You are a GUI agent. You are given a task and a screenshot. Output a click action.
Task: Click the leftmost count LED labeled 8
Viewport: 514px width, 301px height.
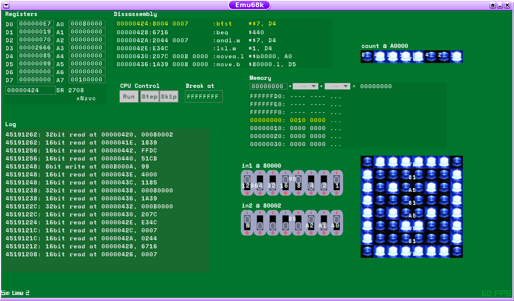pyautogui.click(x=367, y=57)
